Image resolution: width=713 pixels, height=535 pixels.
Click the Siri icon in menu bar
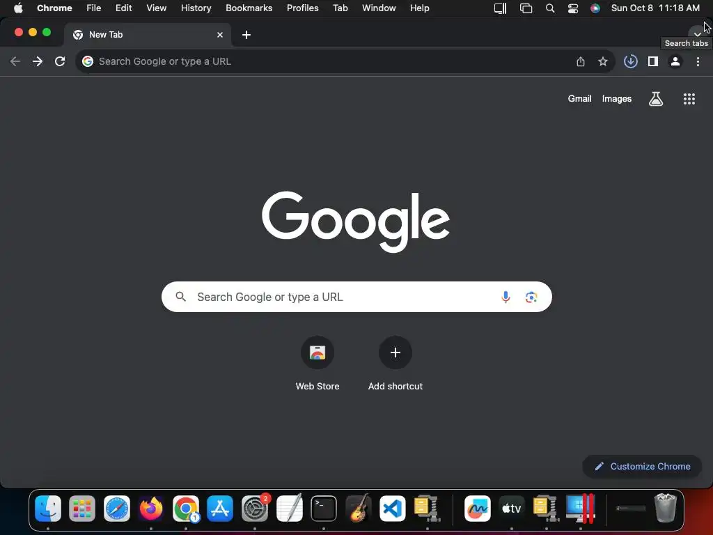pos(595,8)
